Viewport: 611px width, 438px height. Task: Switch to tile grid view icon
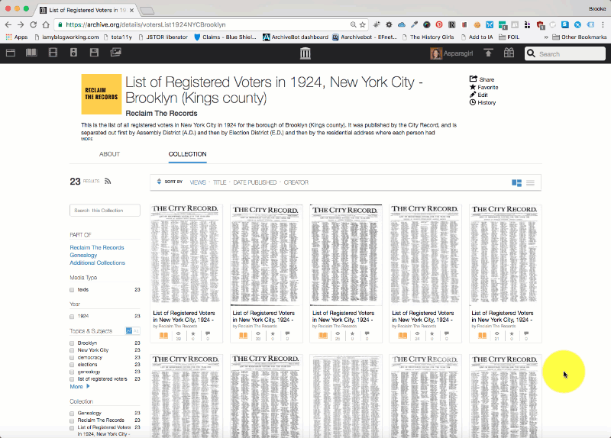coord(517,182)
